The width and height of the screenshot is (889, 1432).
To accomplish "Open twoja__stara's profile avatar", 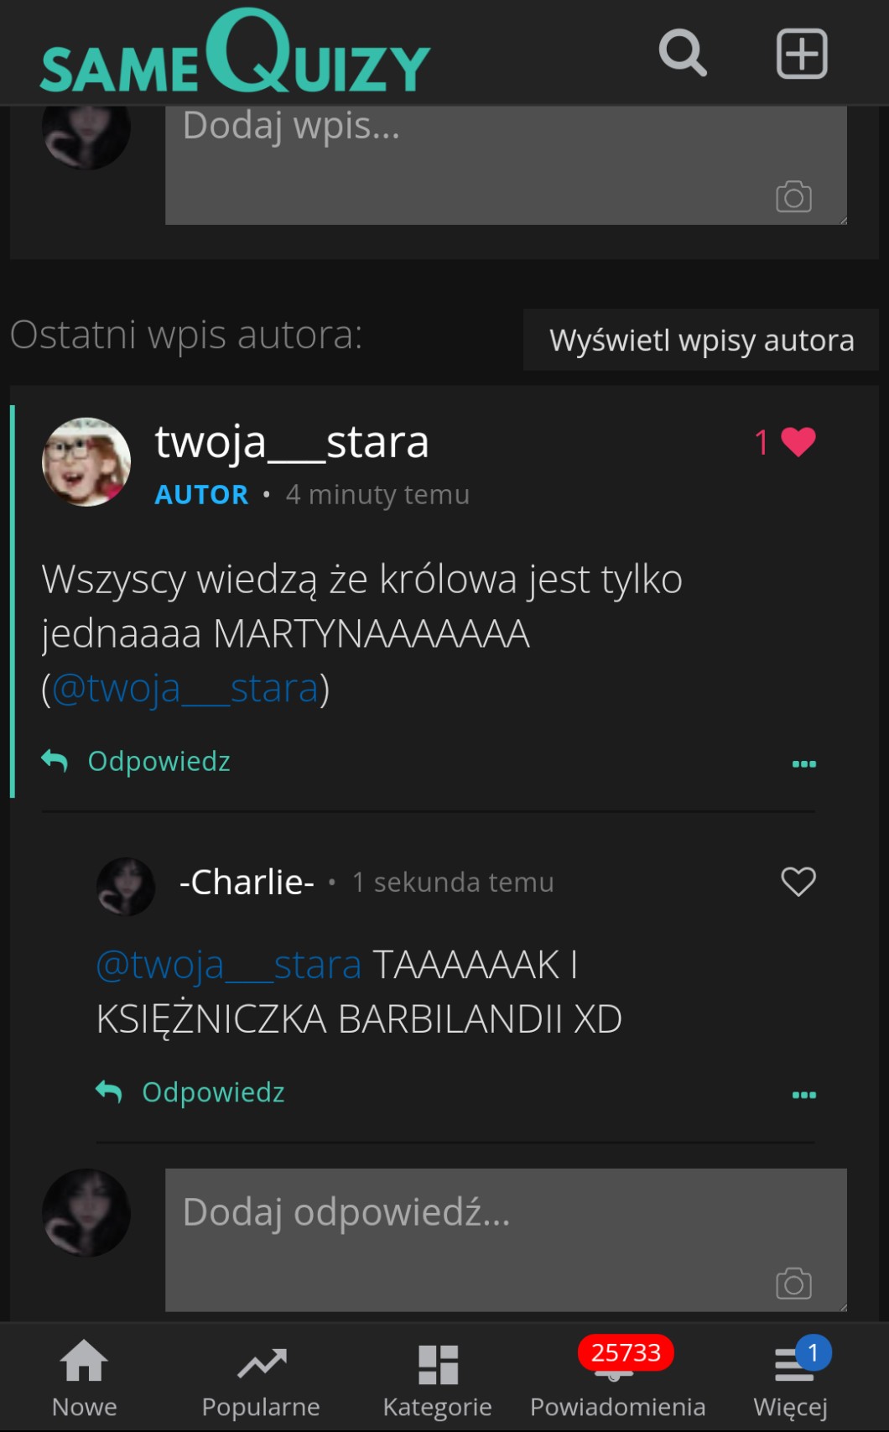I will pos(86,461).
